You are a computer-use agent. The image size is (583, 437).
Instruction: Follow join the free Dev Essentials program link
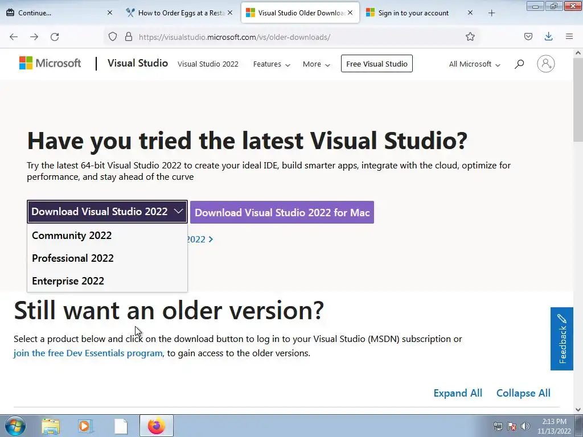(88, 353)
